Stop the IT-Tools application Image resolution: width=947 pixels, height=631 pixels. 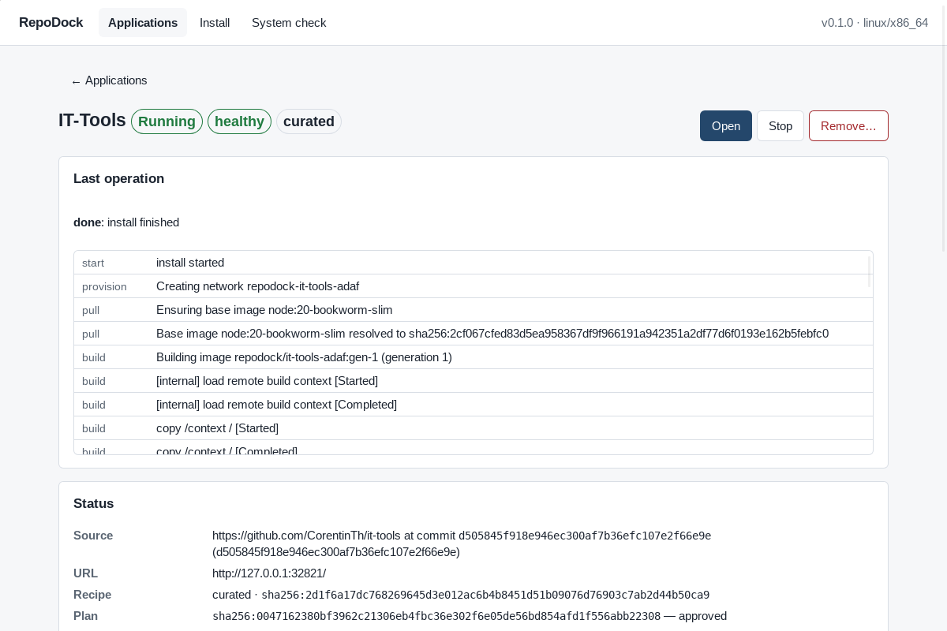(x=780, y=126)
